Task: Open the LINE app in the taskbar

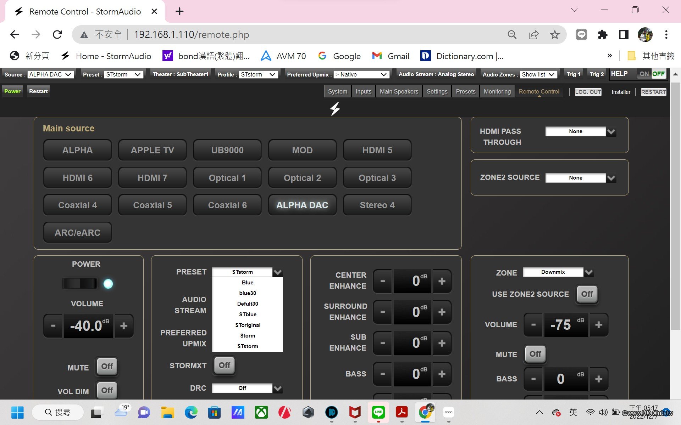Action: [378, 412]
